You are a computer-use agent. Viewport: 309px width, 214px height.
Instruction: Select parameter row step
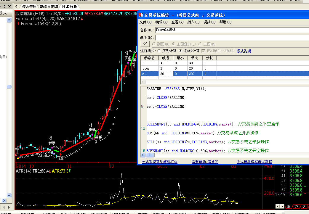[x=225, y=68]
